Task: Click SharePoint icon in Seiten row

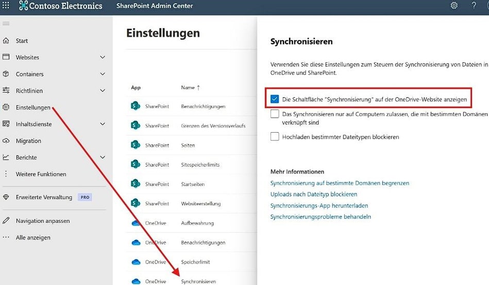Action: click(x=136, y=145)
